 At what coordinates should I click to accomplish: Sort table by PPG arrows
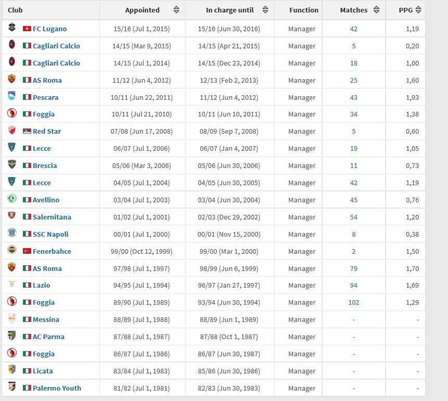[418, 10]
